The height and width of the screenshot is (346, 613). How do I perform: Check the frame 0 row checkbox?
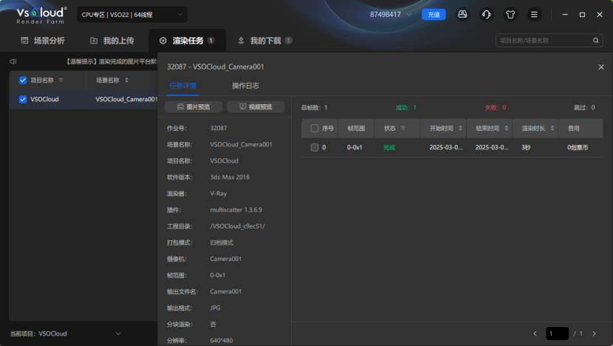[x=315, y=148]
